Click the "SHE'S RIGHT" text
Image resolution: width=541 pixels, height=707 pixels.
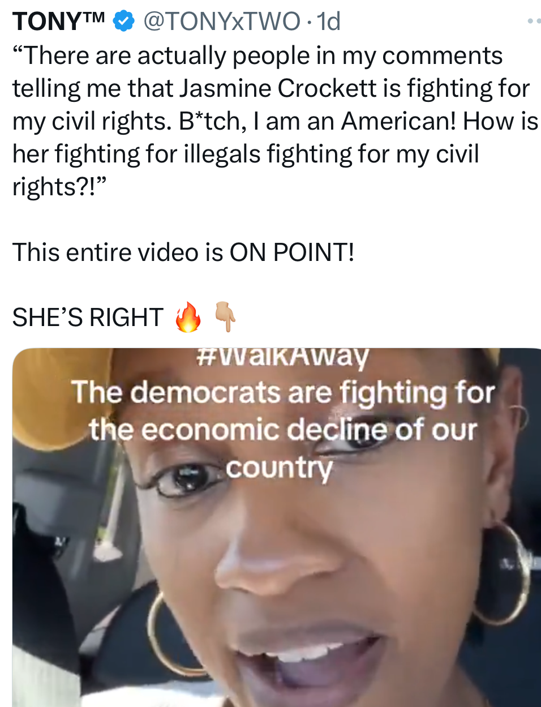(x=88, y=318)
